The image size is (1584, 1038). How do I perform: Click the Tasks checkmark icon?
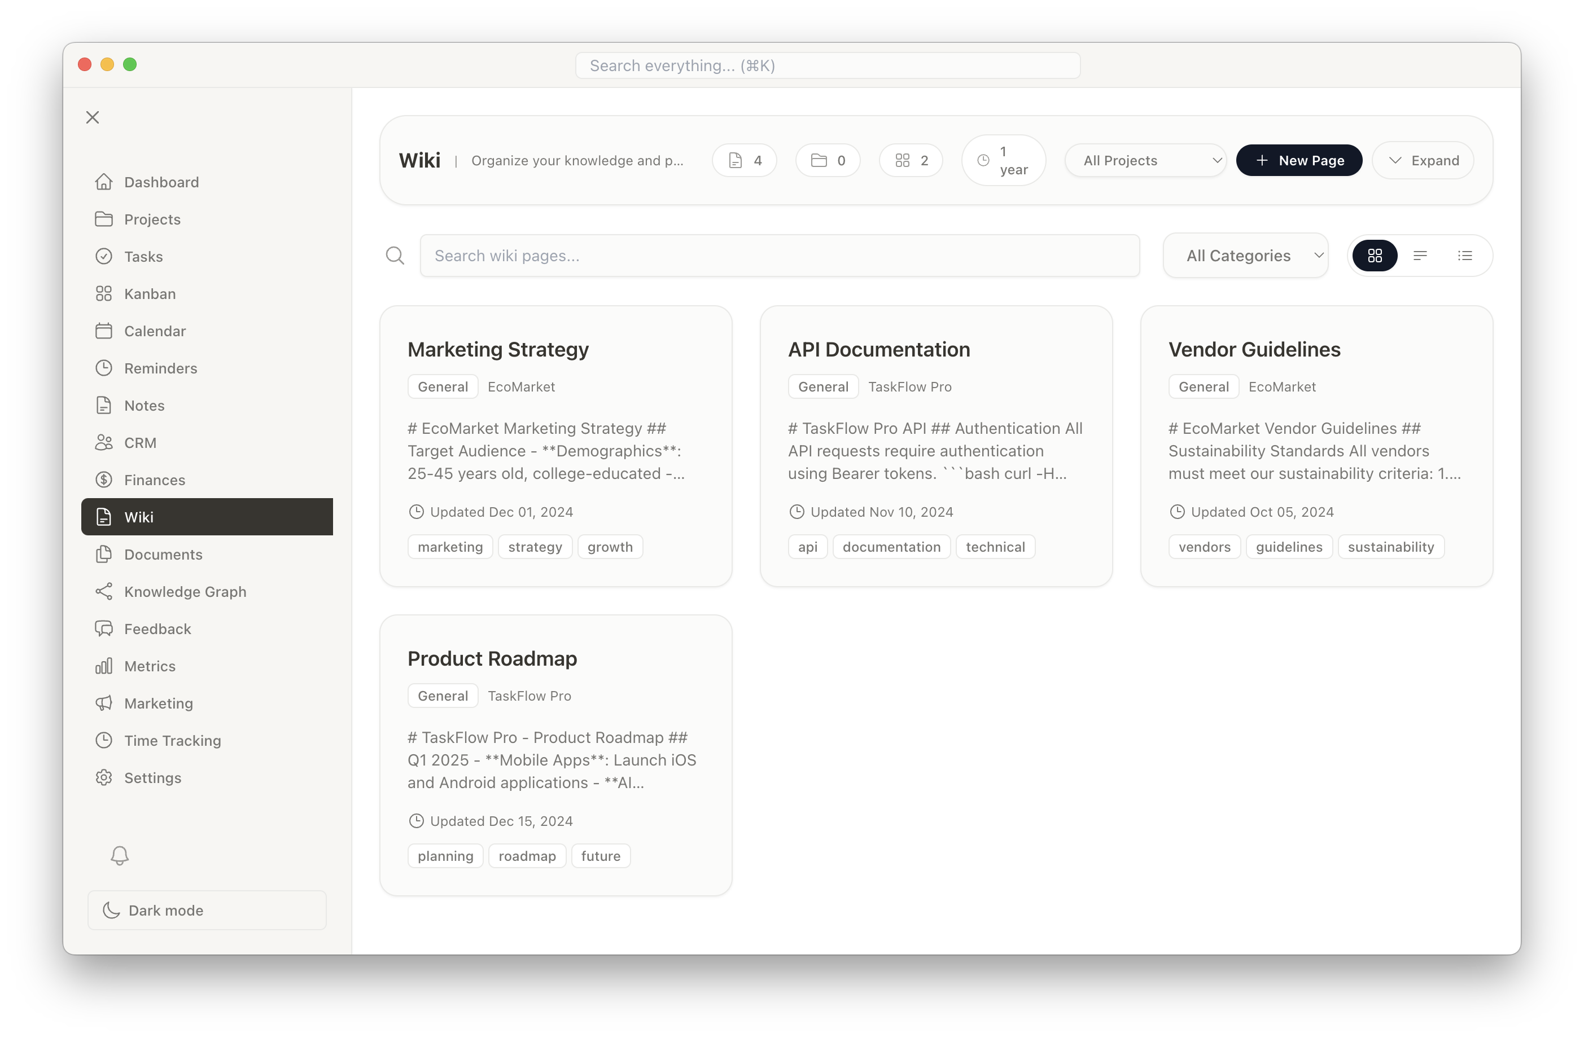(104, 256)
